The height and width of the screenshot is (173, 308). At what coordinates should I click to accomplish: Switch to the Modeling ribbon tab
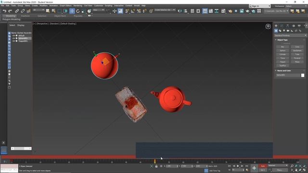coord(11,16)
